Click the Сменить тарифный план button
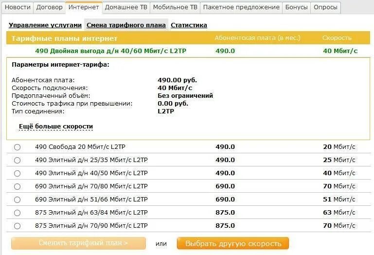 click(78, 243)
